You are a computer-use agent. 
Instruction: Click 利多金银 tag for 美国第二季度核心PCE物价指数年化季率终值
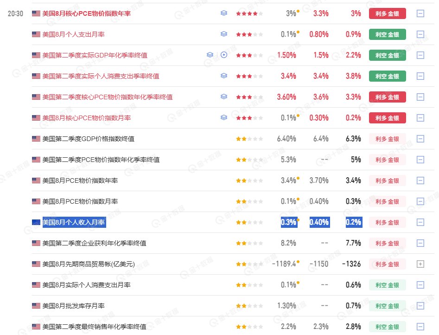pos(387,97)
